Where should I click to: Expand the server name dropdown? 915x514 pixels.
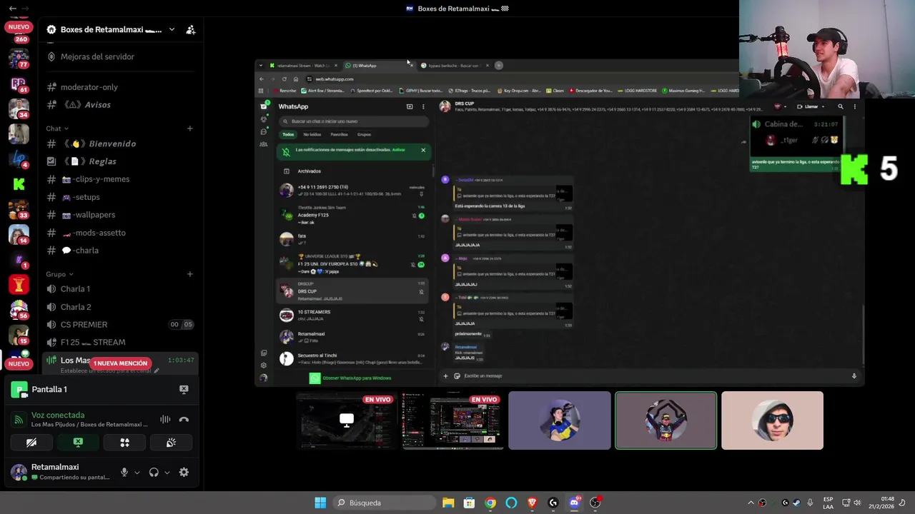point(172,29)
